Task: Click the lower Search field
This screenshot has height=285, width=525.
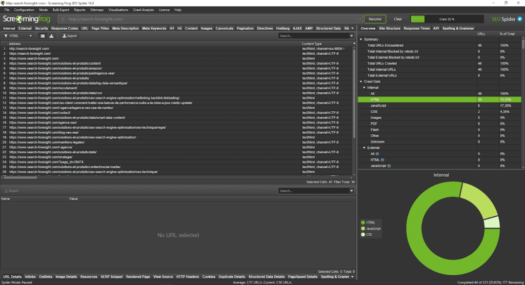Action: click(313, 191)
